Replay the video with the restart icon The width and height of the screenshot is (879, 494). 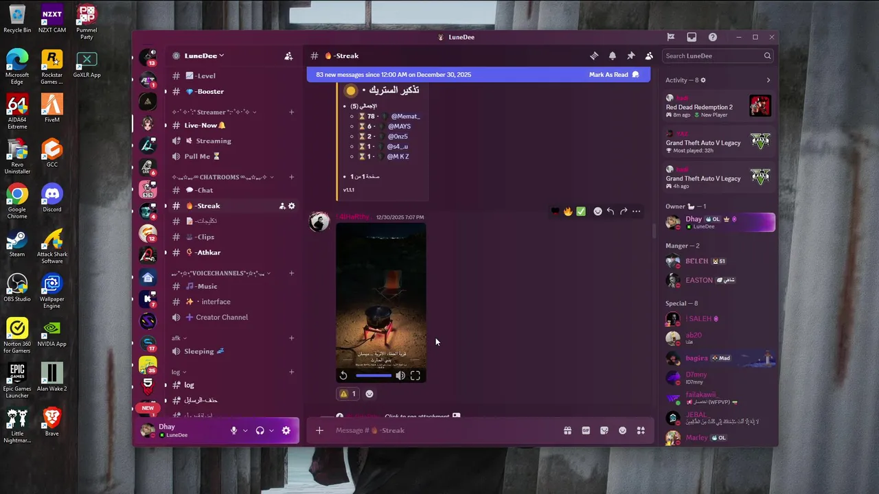(x=343, y=375)
